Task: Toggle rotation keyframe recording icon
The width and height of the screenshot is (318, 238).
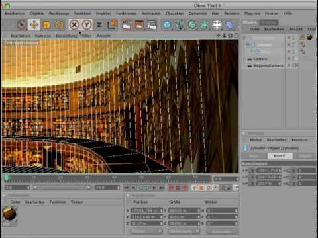Action: coord(208,188)
